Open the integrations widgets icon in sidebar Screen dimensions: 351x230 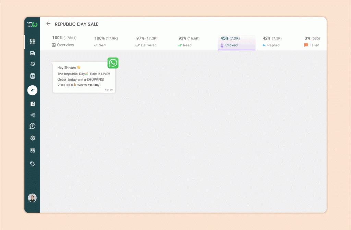pos(33,150)
